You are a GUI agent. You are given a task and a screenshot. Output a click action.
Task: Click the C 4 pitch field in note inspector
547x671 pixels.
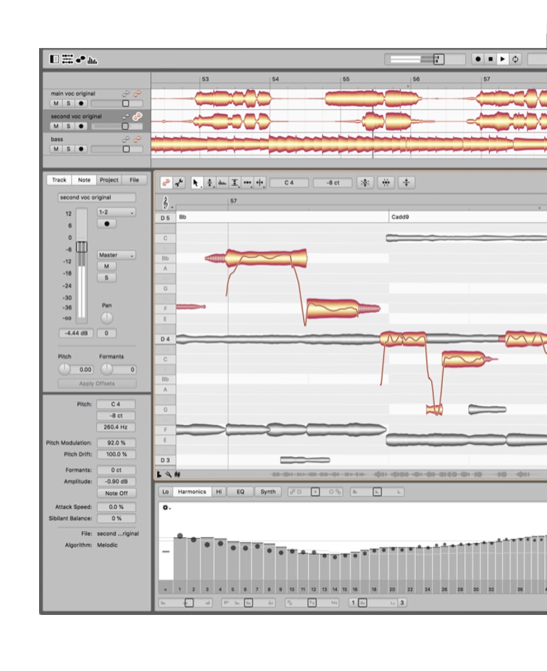click(x=116, y=404)
